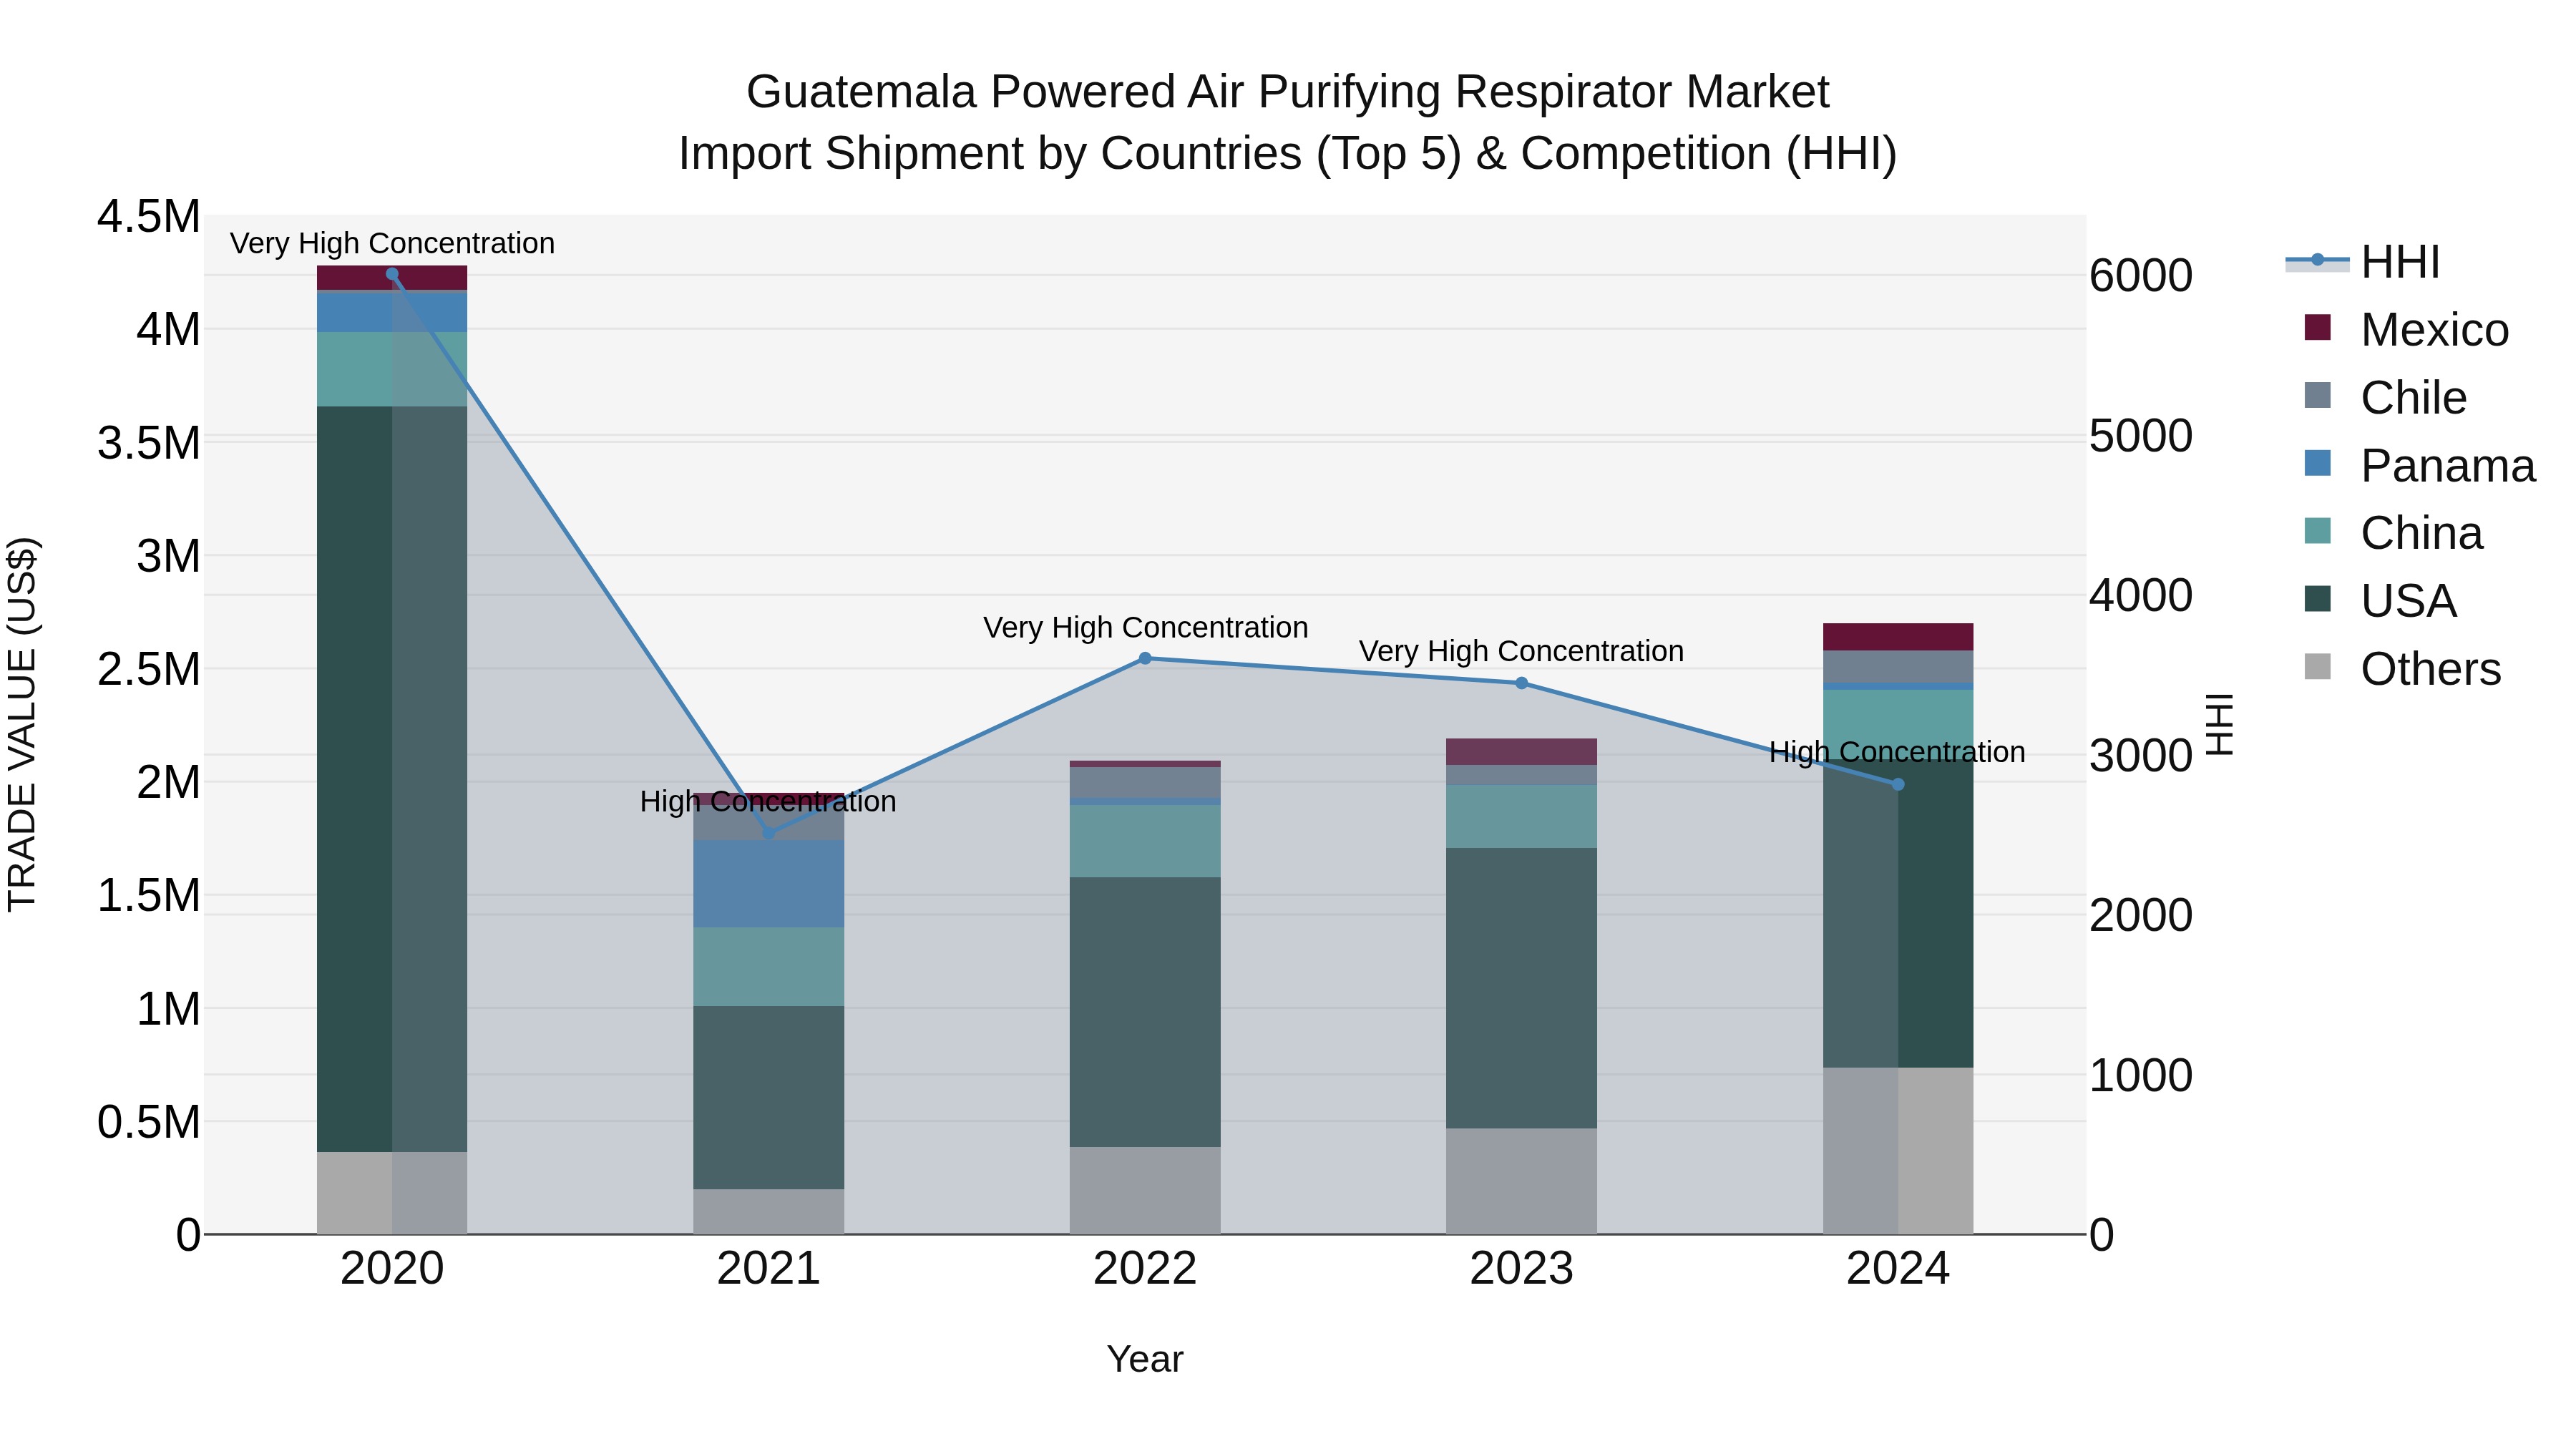
Task: Click the 6000 right axis tick
Action: [x=2141, y=276]
